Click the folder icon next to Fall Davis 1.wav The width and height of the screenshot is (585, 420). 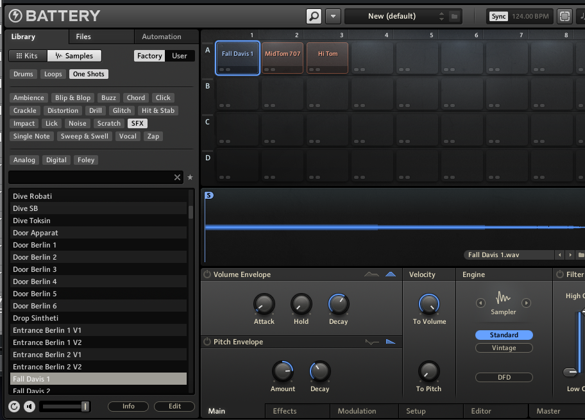coord(581,255)
